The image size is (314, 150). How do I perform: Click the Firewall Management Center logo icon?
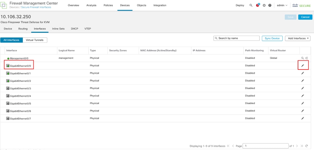click(x=4, y=5)
